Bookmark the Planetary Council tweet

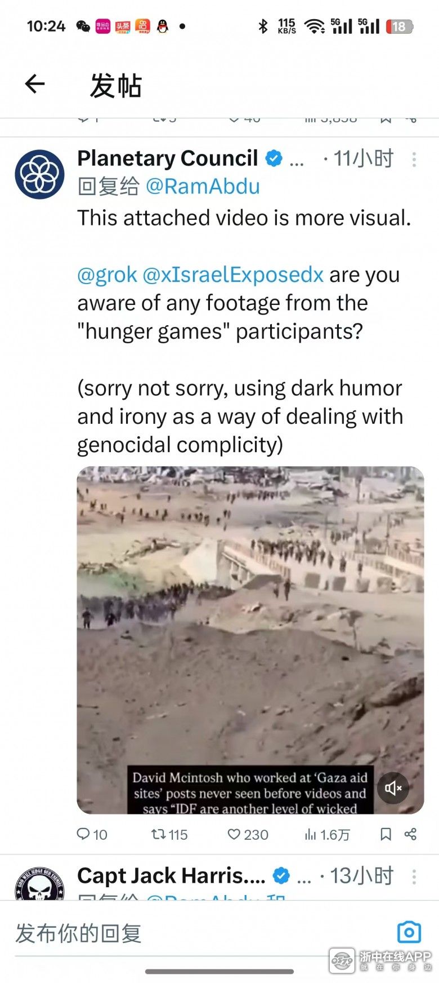coord(386,834)
